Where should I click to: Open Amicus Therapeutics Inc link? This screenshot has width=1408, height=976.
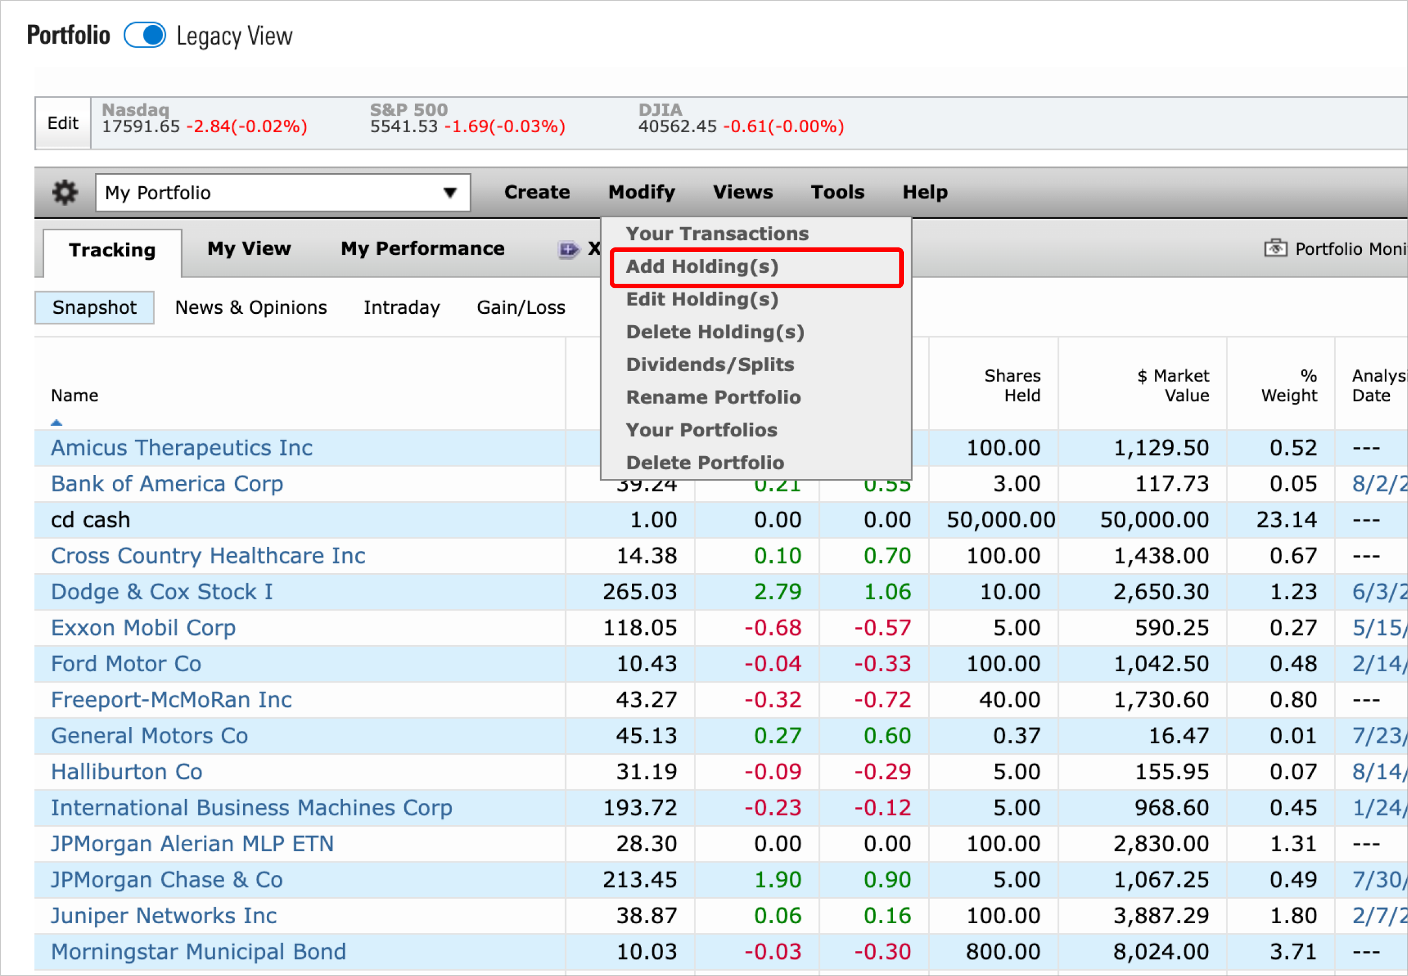[181, 448]
